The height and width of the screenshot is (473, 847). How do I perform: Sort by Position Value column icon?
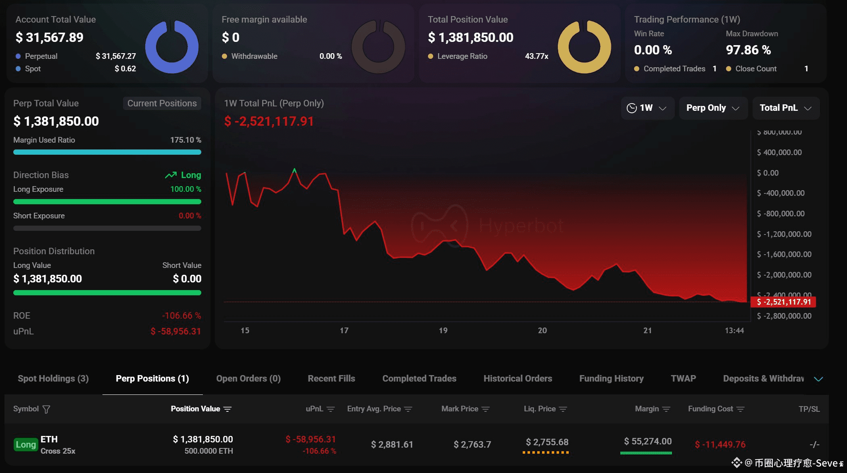227,409
